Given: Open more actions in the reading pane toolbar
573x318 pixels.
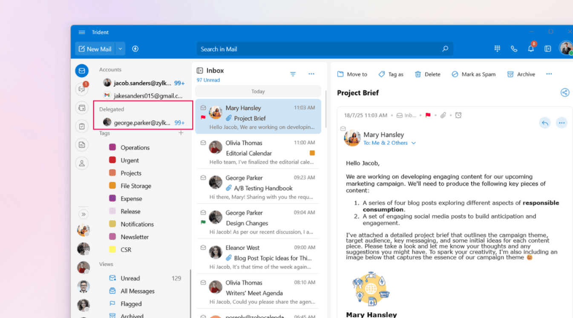Looking at the screenshot, I should coord(549,74).
